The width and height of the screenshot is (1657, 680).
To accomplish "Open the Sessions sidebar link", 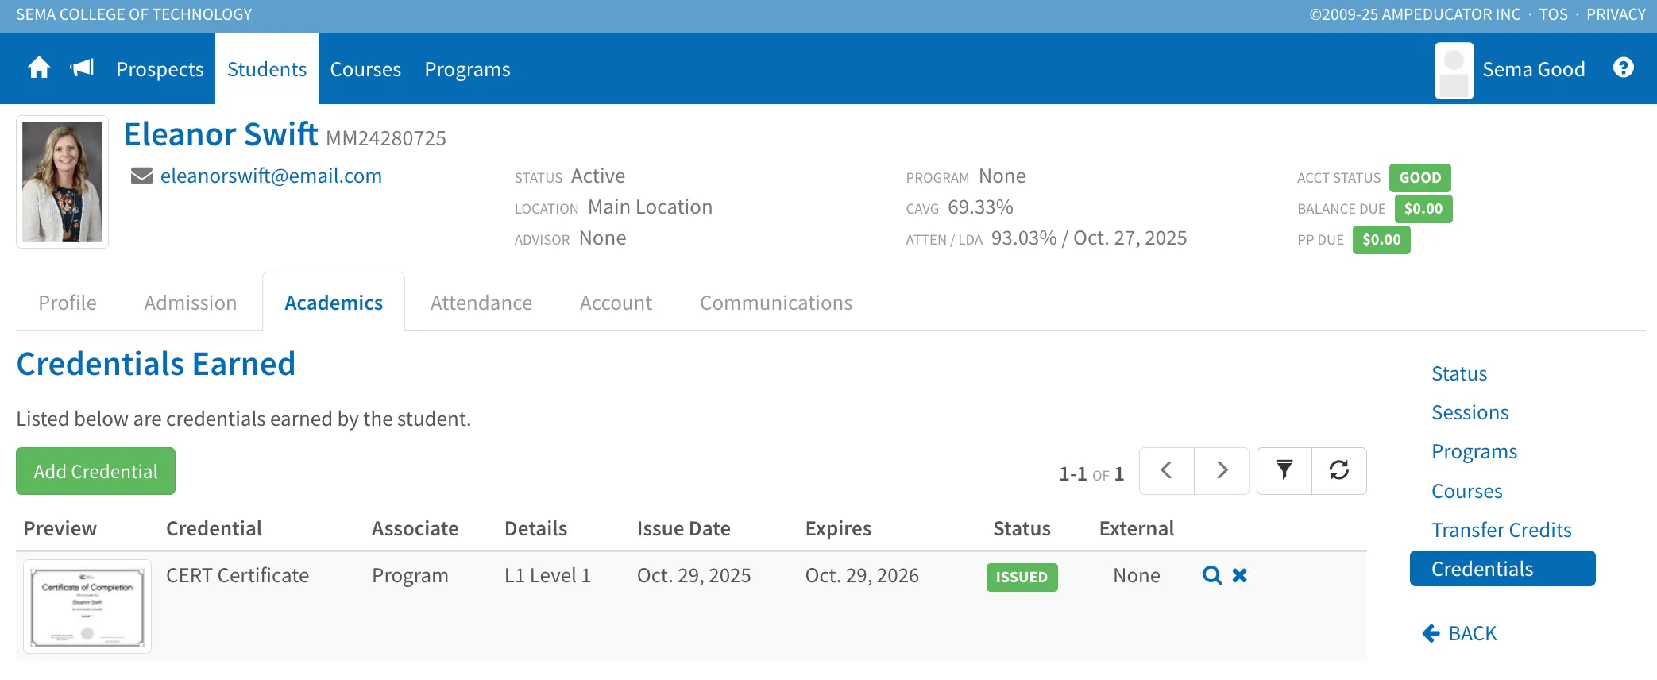I will pyautogui.click(x=1470, y=412).
